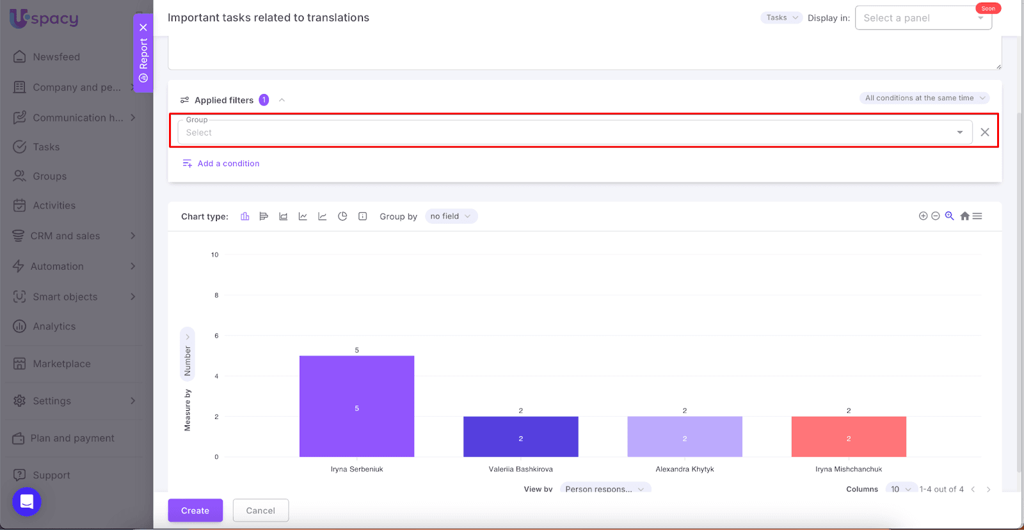
Task: Open 'All conditions at the same time' dropdown
Action: tap(924, 98)
